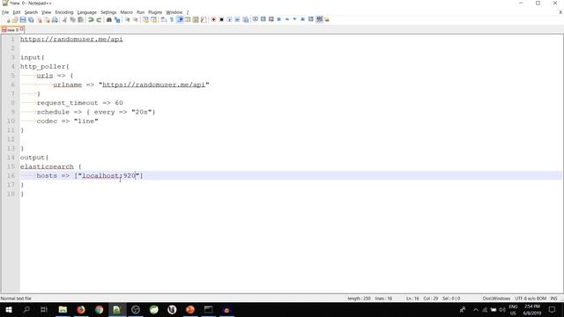The width and height of the screenshot is (564, 317).
Task: Open Chrome from the taskbar
Action: click(100, 309)
